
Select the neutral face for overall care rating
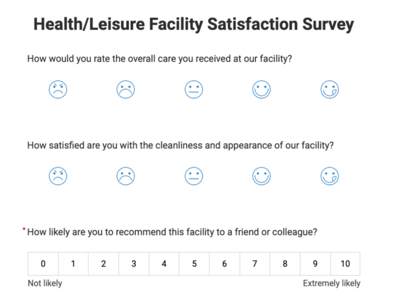coord(193,89)
